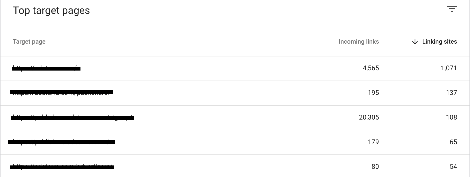Open the adsterra.com/publishers/ target page link
The image size is (470, 177).
pyautogui.click(x=62, y=93)
